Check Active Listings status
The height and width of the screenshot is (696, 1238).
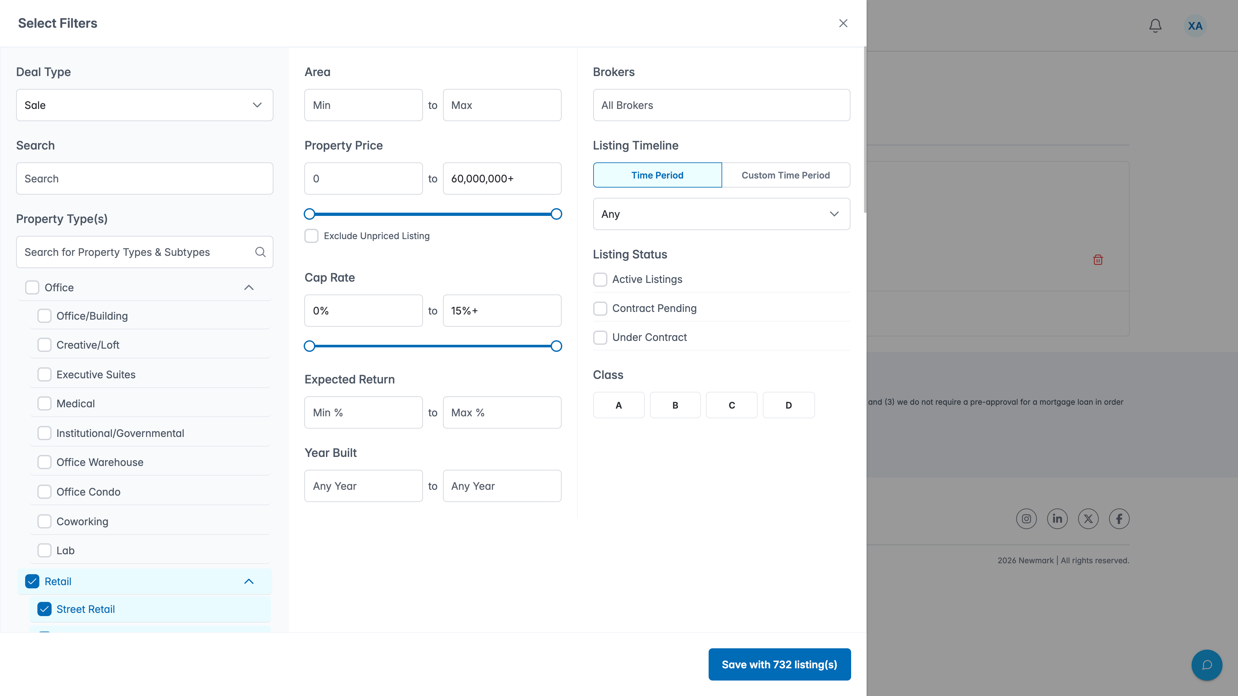[600, 279]
